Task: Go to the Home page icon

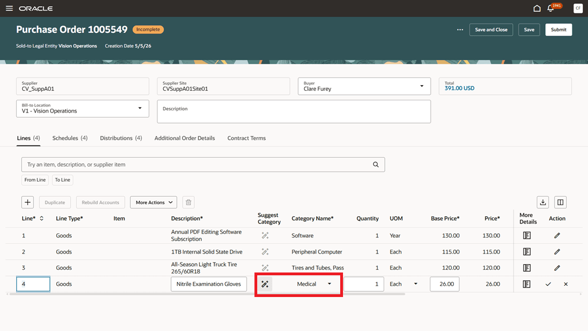Action: 537,8
